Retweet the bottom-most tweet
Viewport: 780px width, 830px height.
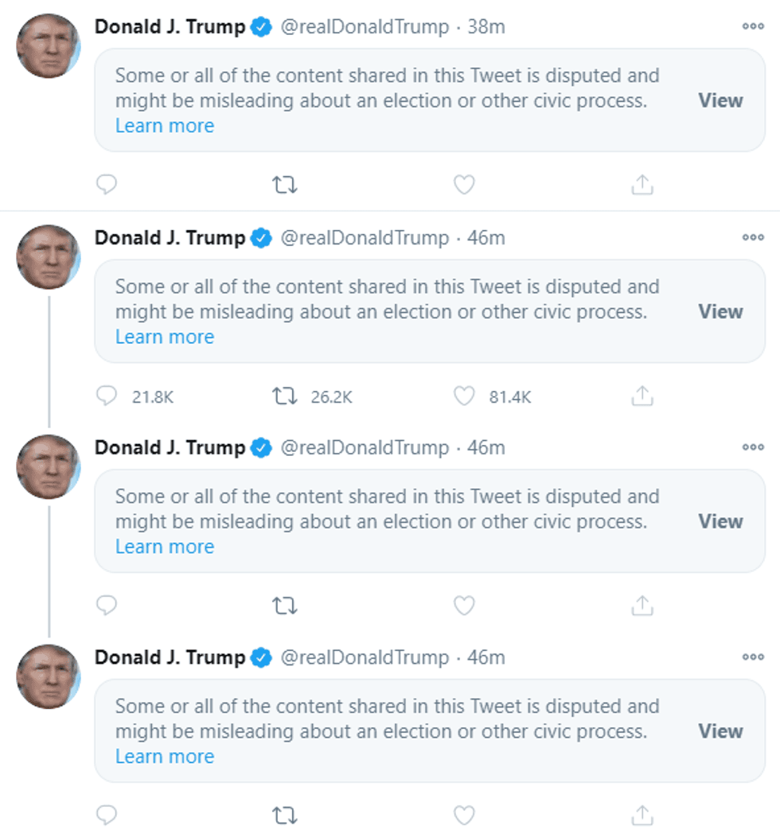tap(285, 815)
